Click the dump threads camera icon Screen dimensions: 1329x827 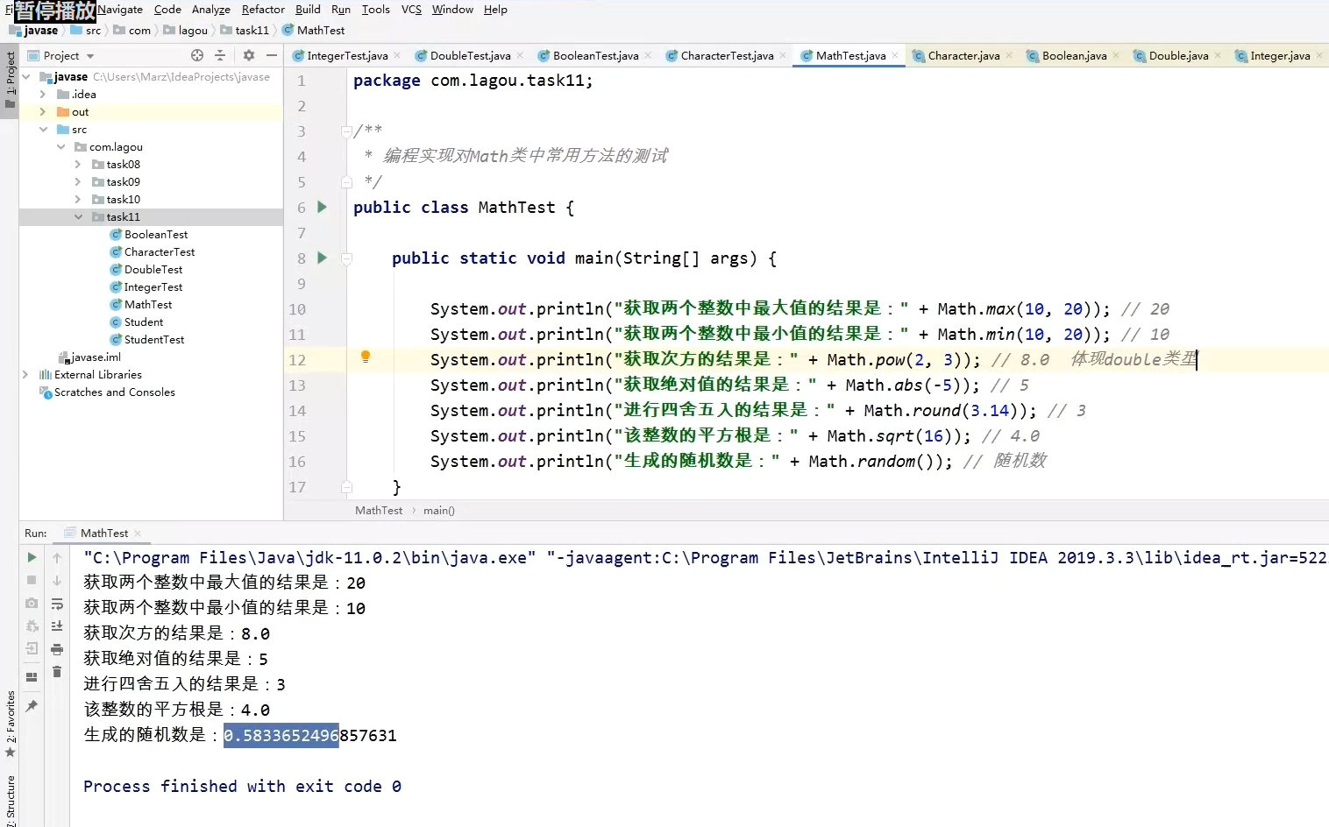click(x=32, y=603)
